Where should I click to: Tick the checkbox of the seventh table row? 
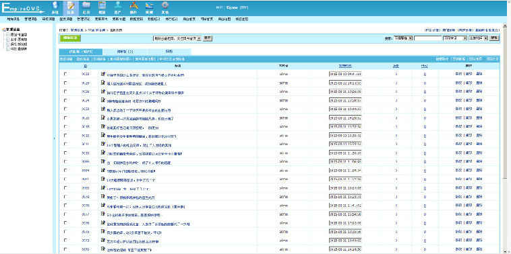(x=65, y=127)
